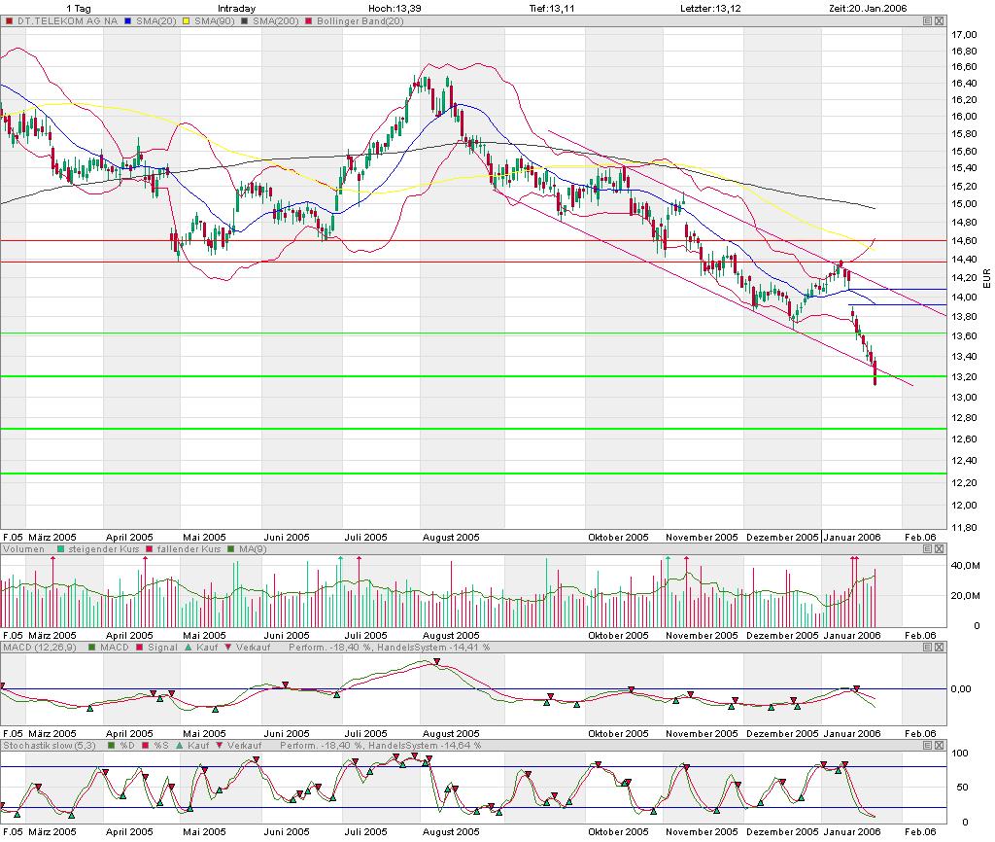Image resolution: width=995 pixels, height=842 pixels.
Task: Click the Kauf triangle in MACD legend
Action: point(188,648)
